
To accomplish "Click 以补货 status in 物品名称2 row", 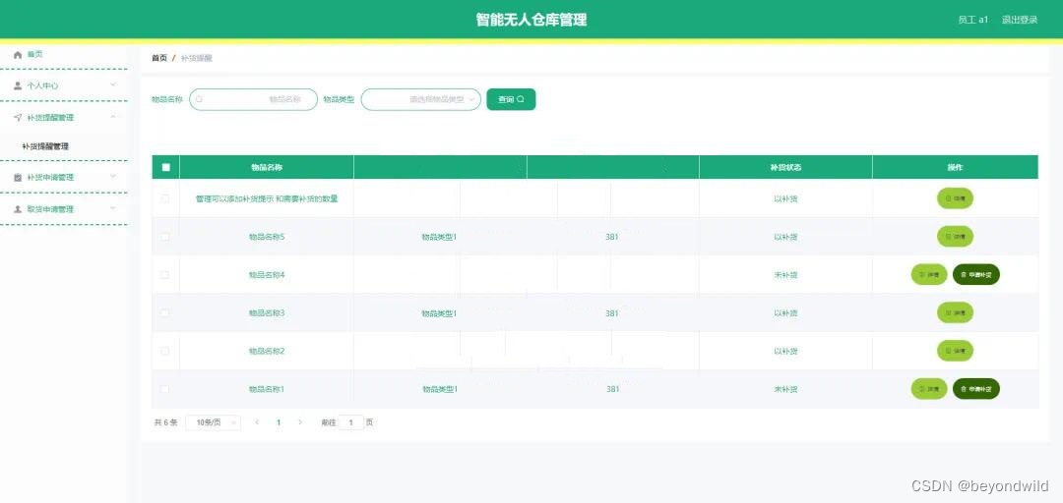I will point(785,352).
